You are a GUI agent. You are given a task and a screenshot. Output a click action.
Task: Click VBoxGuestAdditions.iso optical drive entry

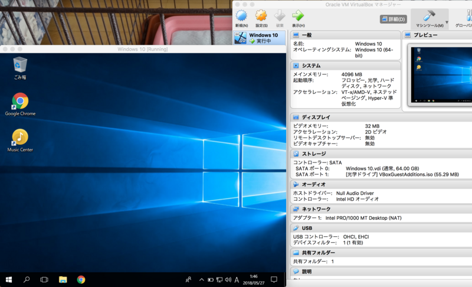[x=402, y=174]
